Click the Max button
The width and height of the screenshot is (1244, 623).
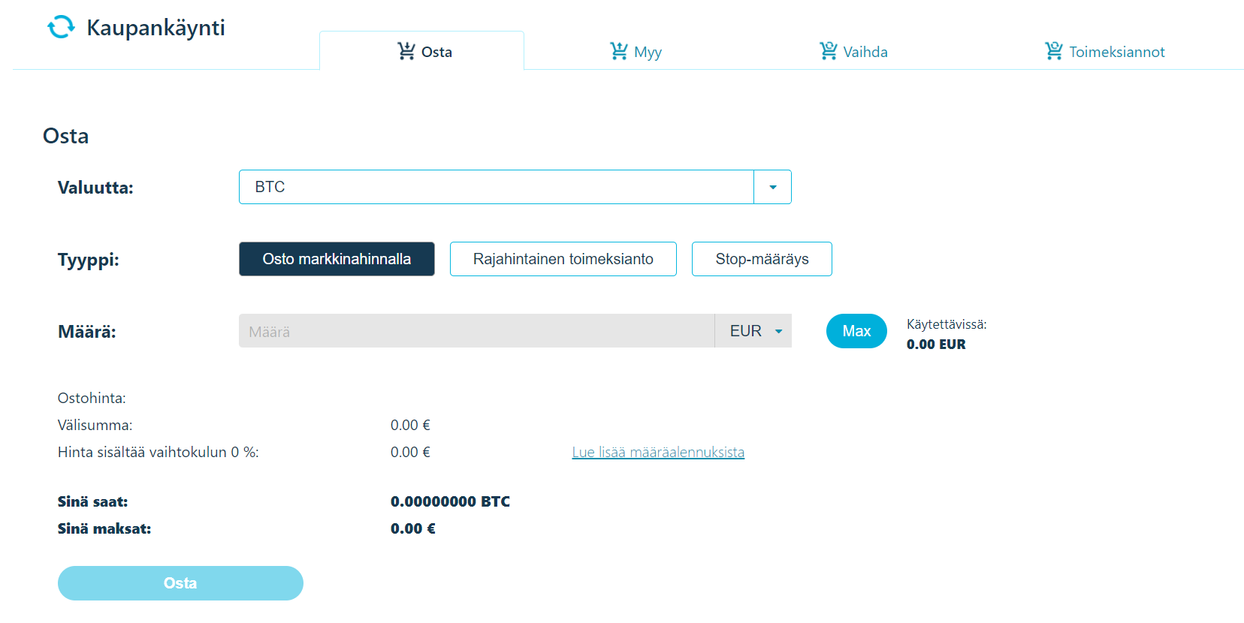point(856,331)
